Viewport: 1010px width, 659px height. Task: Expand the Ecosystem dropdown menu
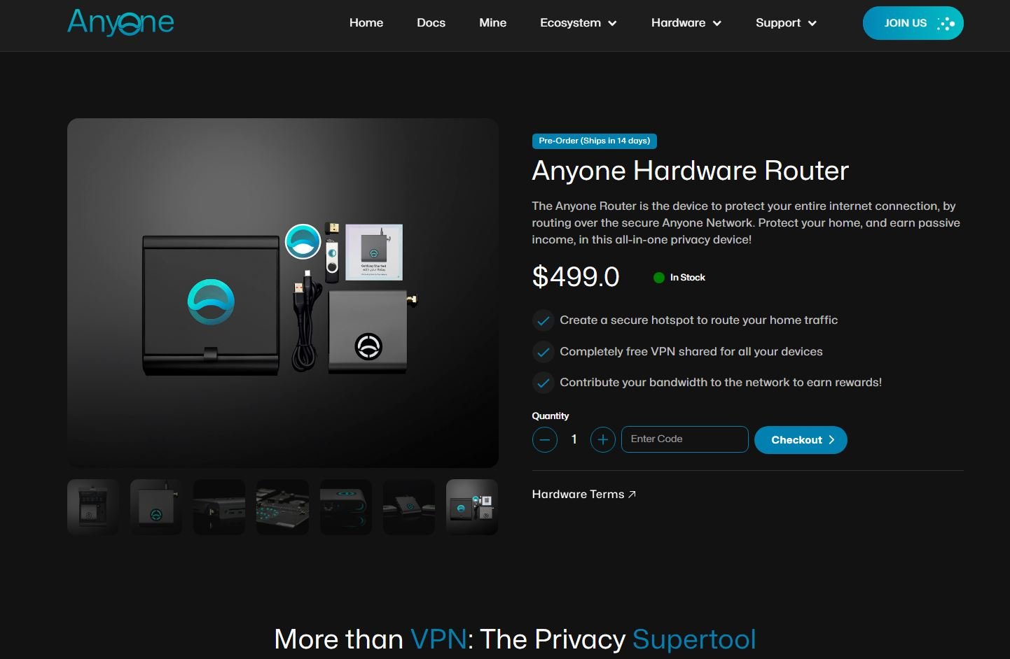click(x=579, y=23)
